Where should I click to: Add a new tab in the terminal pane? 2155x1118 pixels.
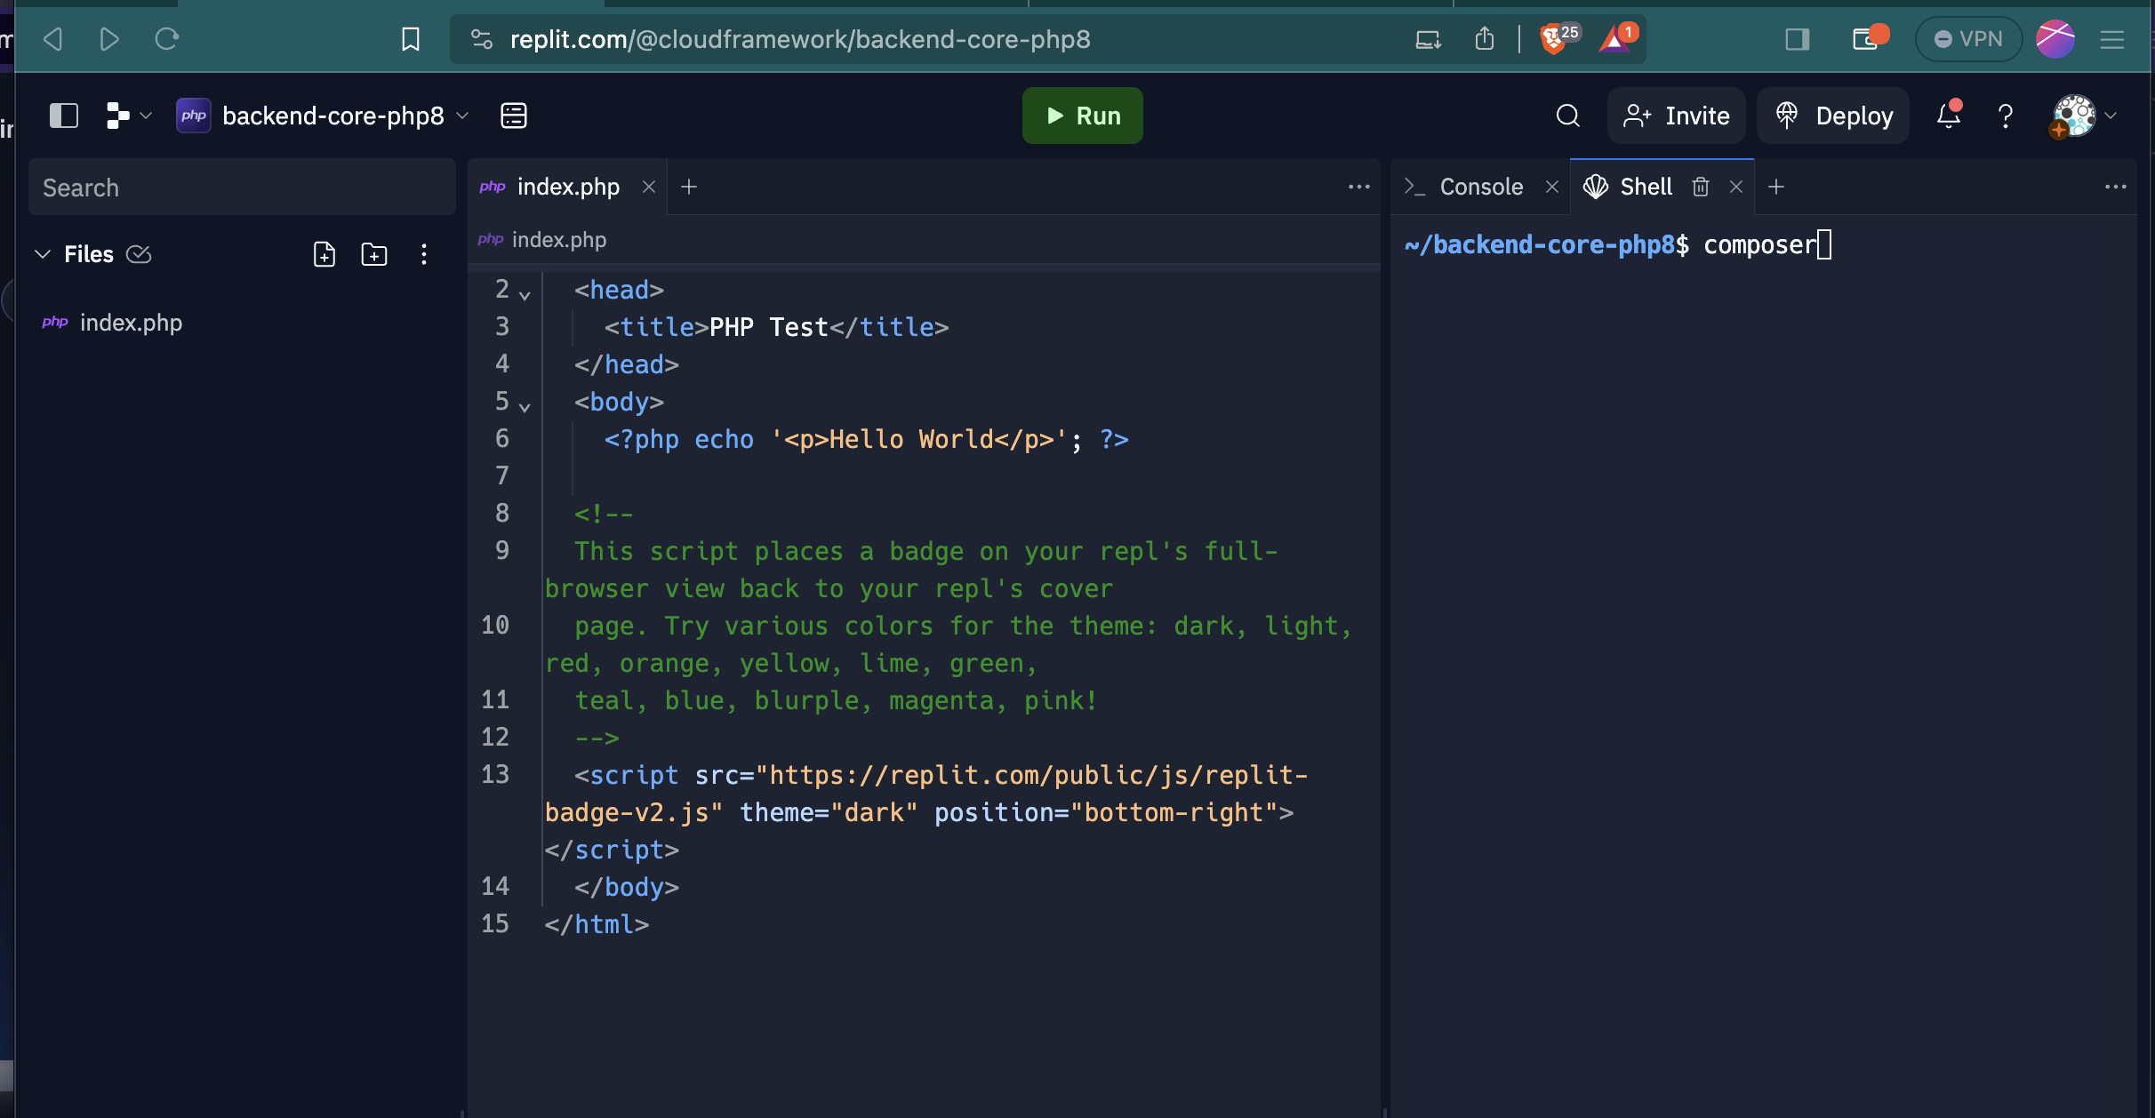tap(1776, 187)
